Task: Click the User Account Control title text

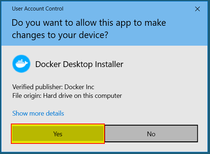Action: coord(38,9)
